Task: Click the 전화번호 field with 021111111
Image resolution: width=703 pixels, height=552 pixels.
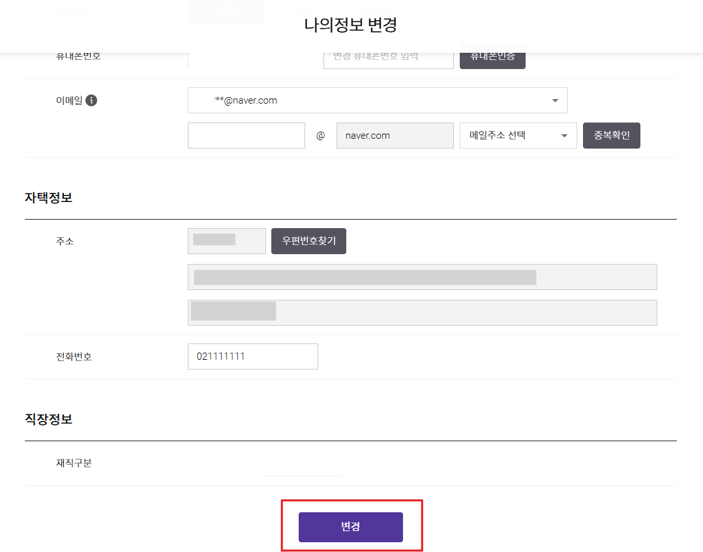Action: click(253, 356)
